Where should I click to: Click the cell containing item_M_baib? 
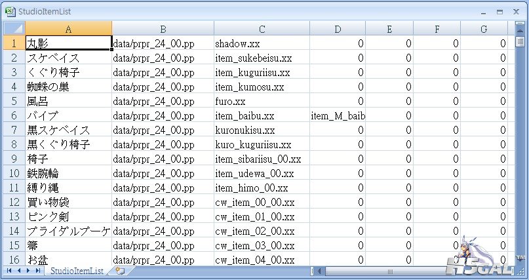[337, 115]
